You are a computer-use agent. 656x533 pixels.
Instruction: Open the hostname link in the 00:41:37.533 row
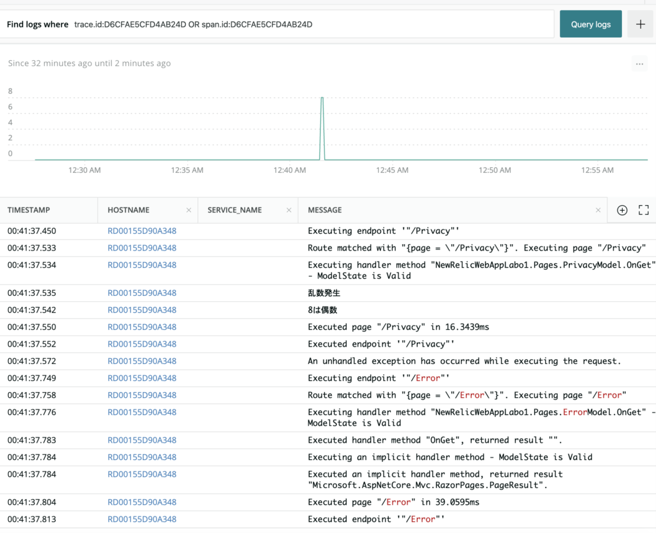point(142,248)
